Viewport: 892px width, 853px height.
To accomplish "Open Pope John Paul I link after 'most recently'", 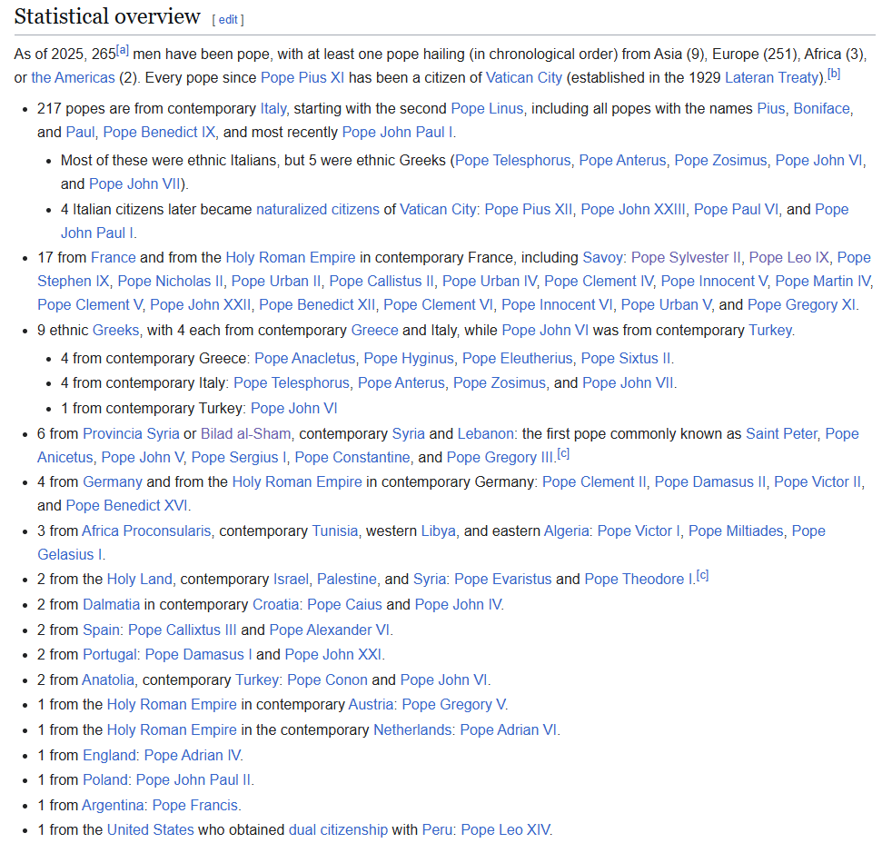I will pos(398,133).
